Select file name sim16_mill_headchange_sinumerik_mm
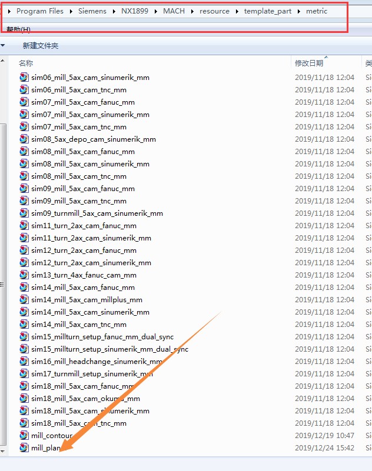 click(x=97, y=361)
